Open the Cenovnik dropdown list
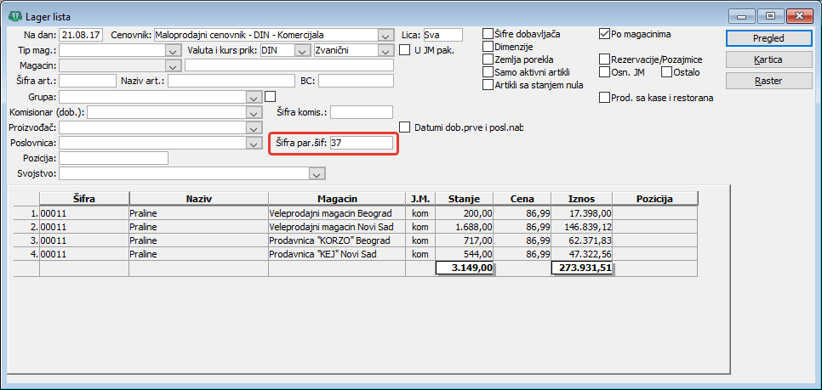Screen dimensions: 822x390 (385, 36)
